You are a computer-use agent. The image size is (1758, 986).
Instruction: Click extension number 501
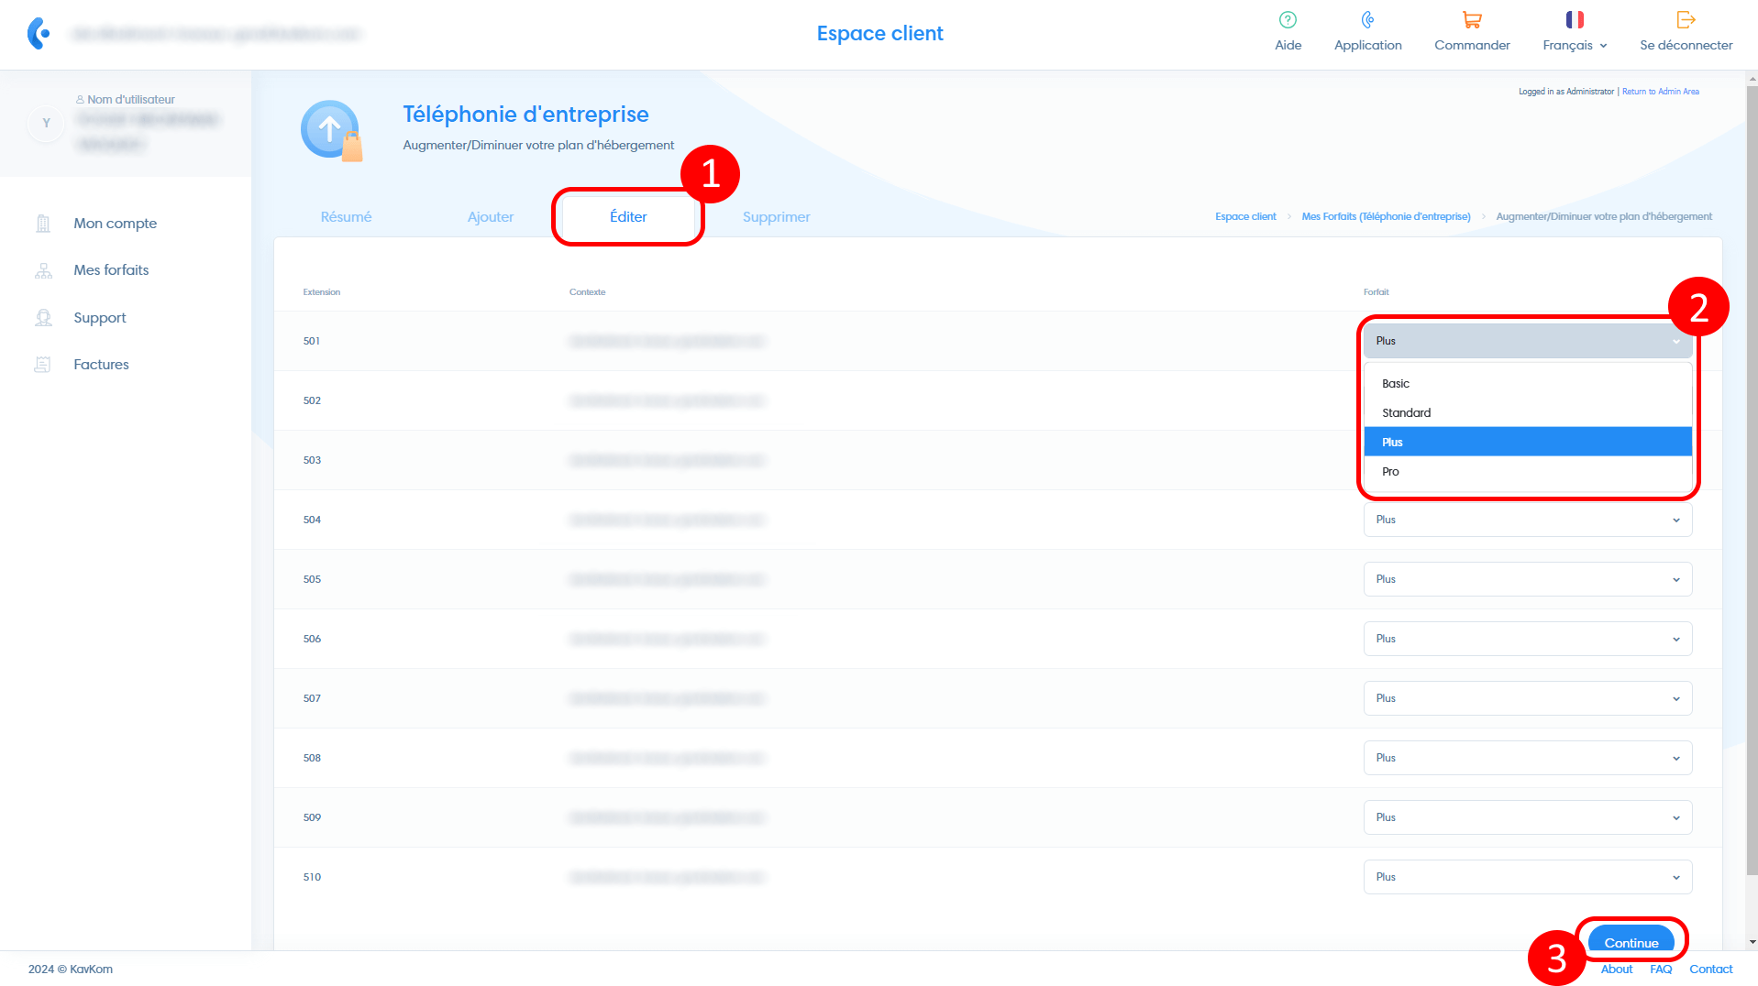tap(312, 341)
